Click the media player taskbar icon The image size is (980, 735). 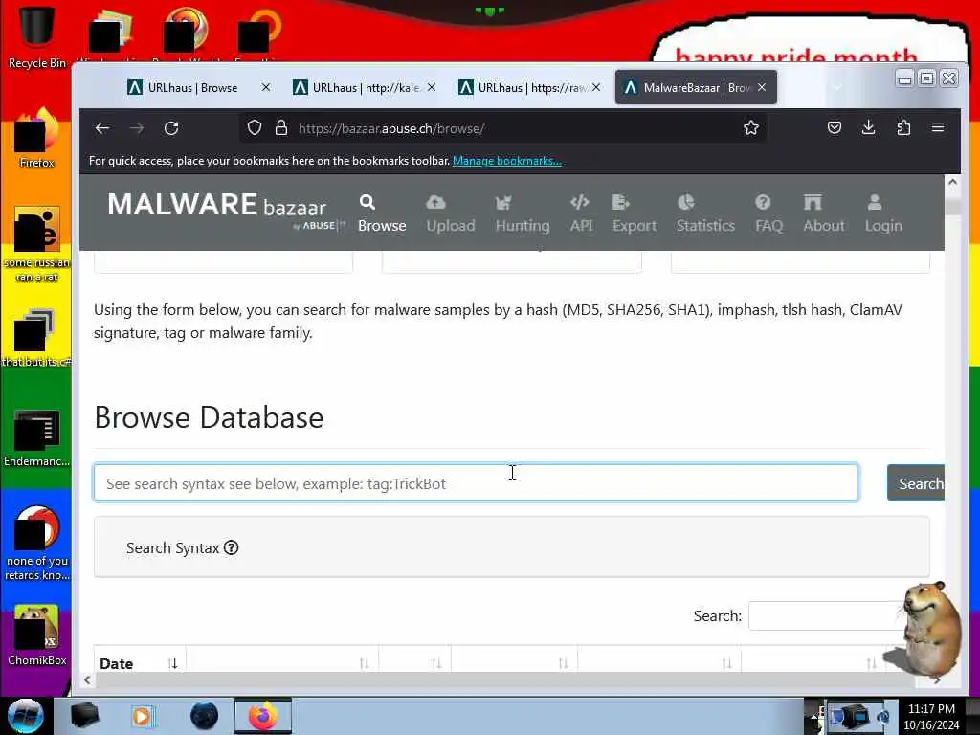(142, 716)
